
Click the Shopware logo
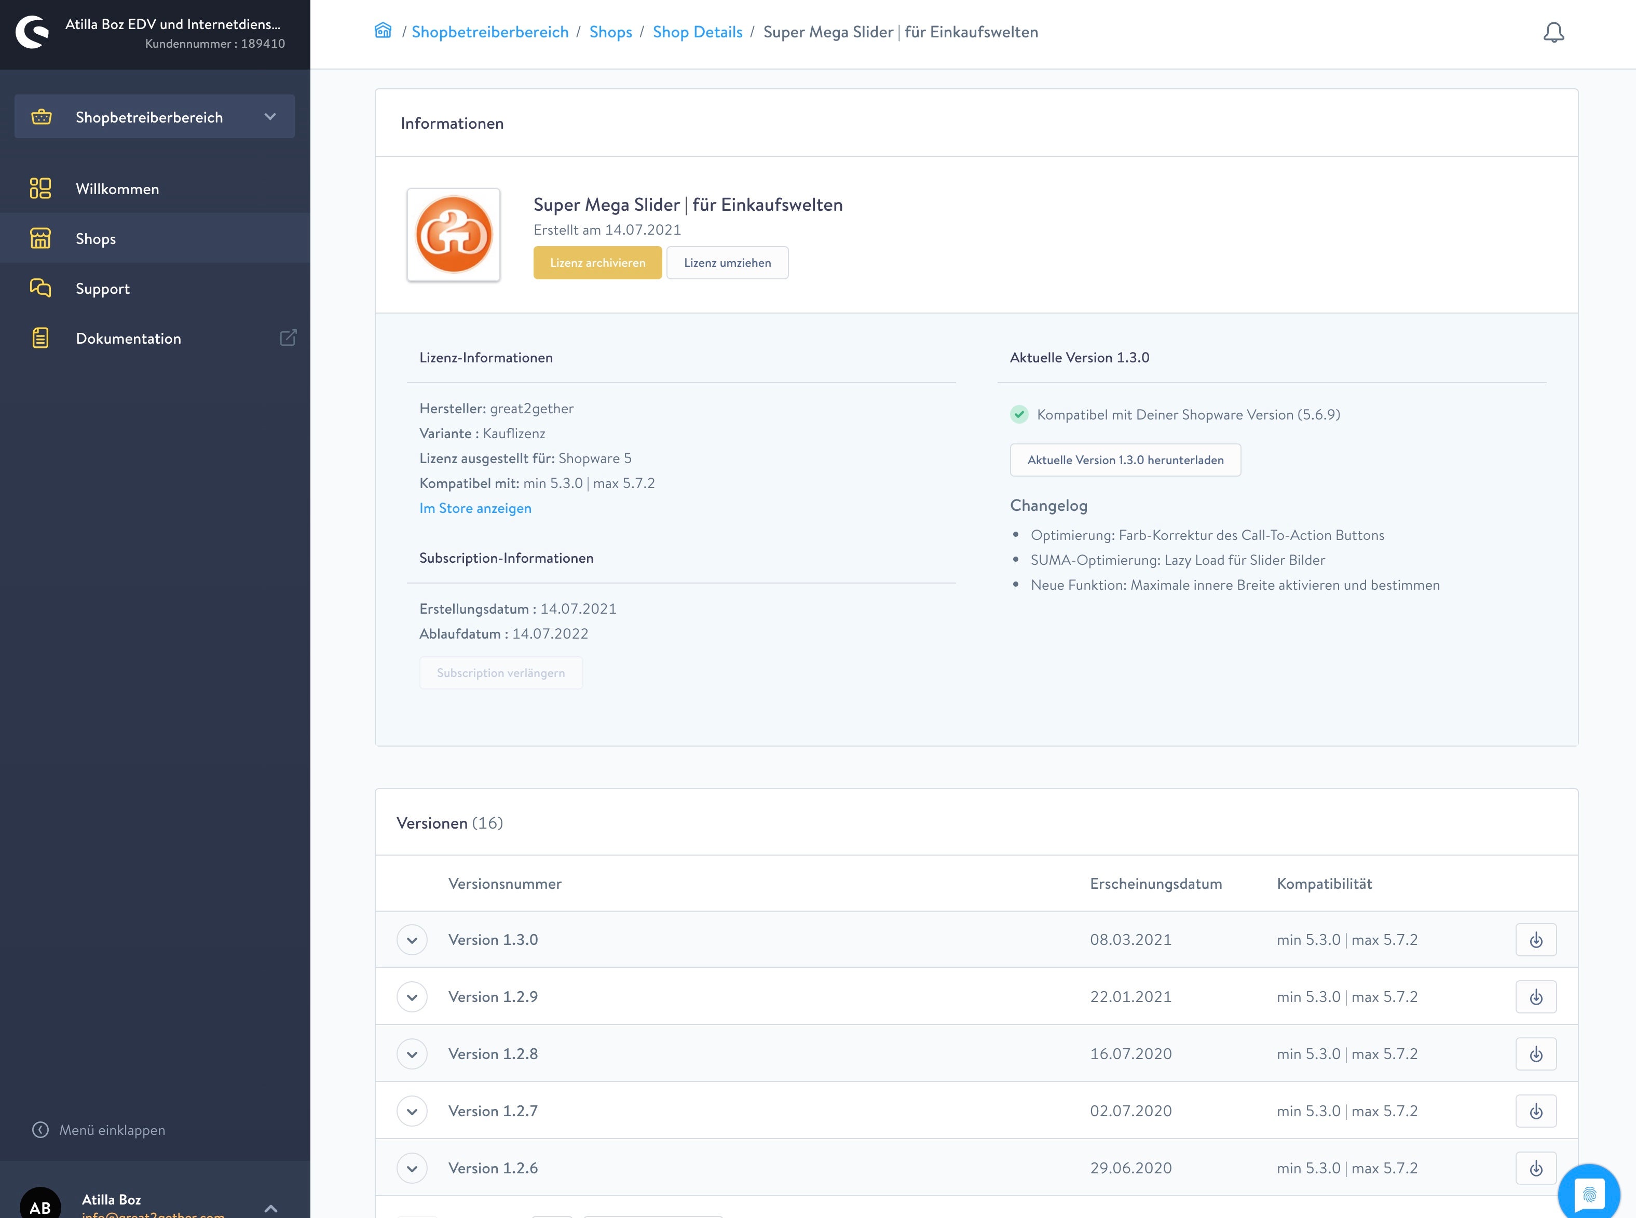tap(32, 32)
